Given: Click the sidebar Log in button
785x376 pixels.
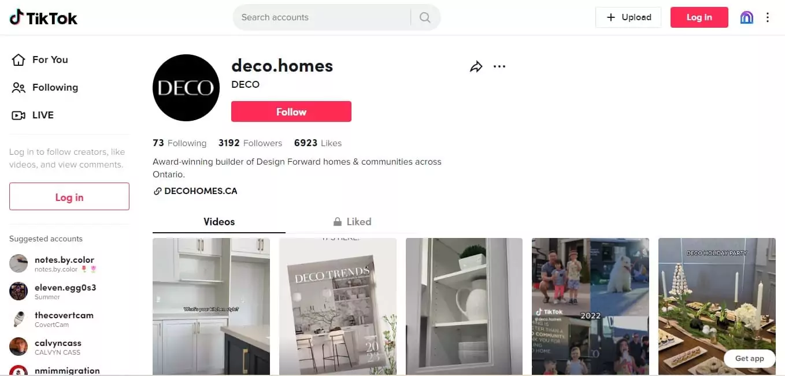Looking at the screenshot, I should click(69, 197).
